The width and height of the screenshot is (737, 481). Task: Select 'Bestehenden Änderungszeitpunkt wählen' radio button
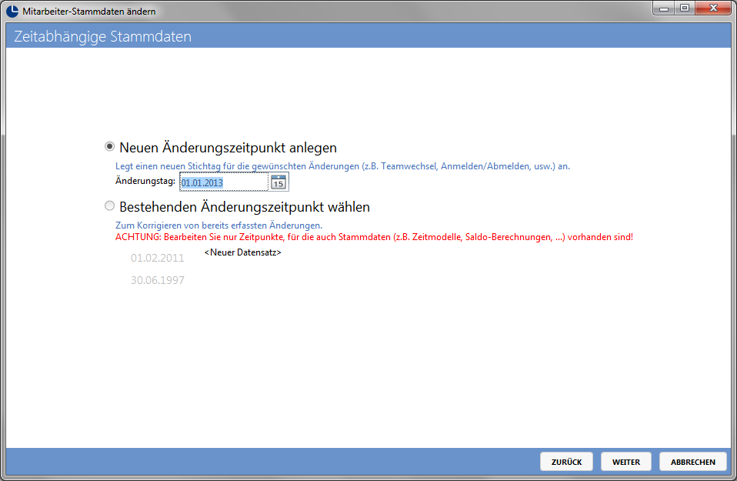[x=109, y=206]
